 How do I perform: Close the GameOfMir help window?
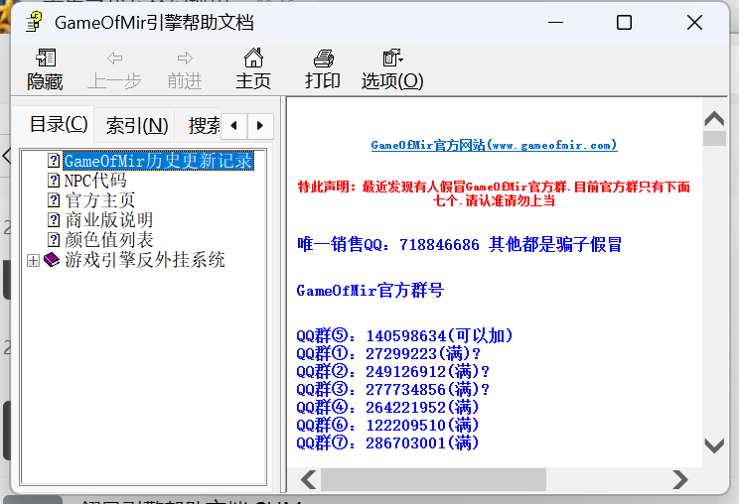pyautogui.click(x=694, y=22)
